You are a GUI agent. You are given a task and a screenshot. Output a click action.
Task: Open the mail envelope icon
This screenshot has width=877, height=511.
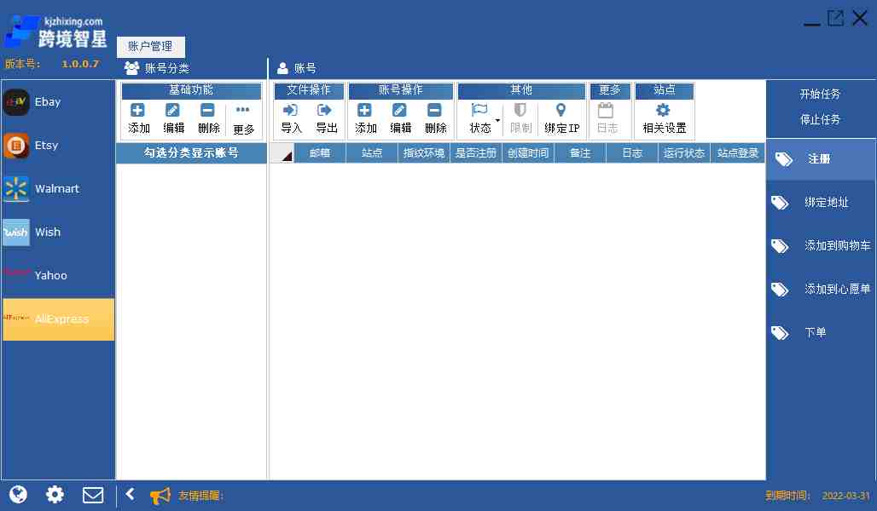[93, 495]
